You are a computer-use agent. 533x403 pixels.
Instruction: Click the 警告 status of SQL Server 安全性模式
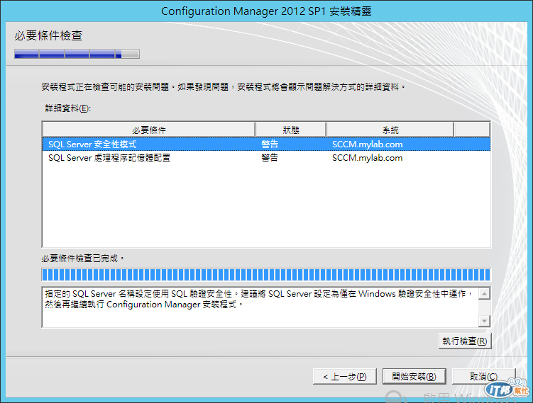(270, 144)
